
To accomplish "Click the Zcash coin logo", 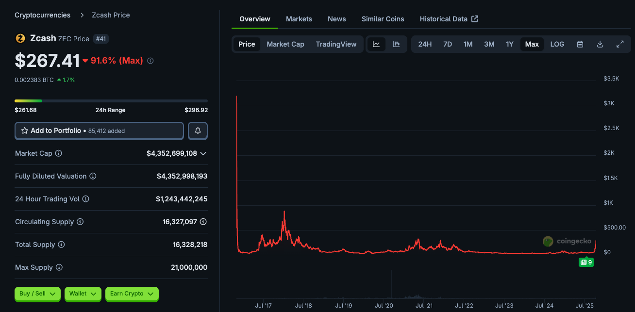I will click(20, 38).
